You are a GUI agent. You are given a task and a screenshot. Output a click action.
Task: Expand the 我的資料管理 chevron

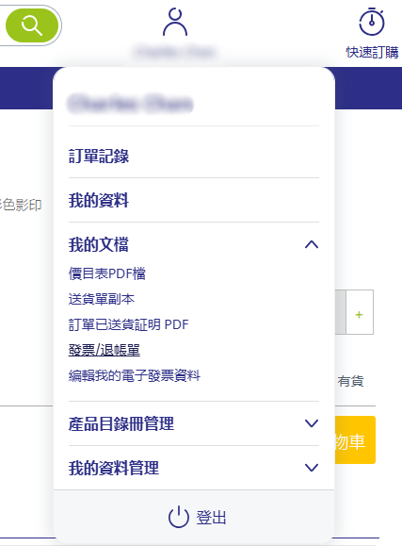click(x=312, y=468)
